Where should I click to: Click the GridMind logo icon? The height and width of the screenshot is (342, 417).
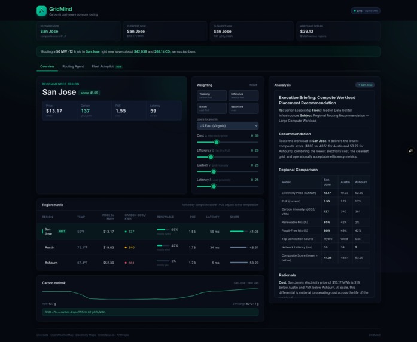[41, 11]
